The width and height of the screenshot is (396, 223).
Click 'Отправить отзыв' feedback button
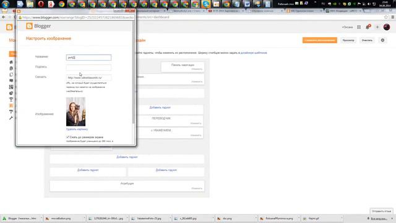[x=381, y=211]
